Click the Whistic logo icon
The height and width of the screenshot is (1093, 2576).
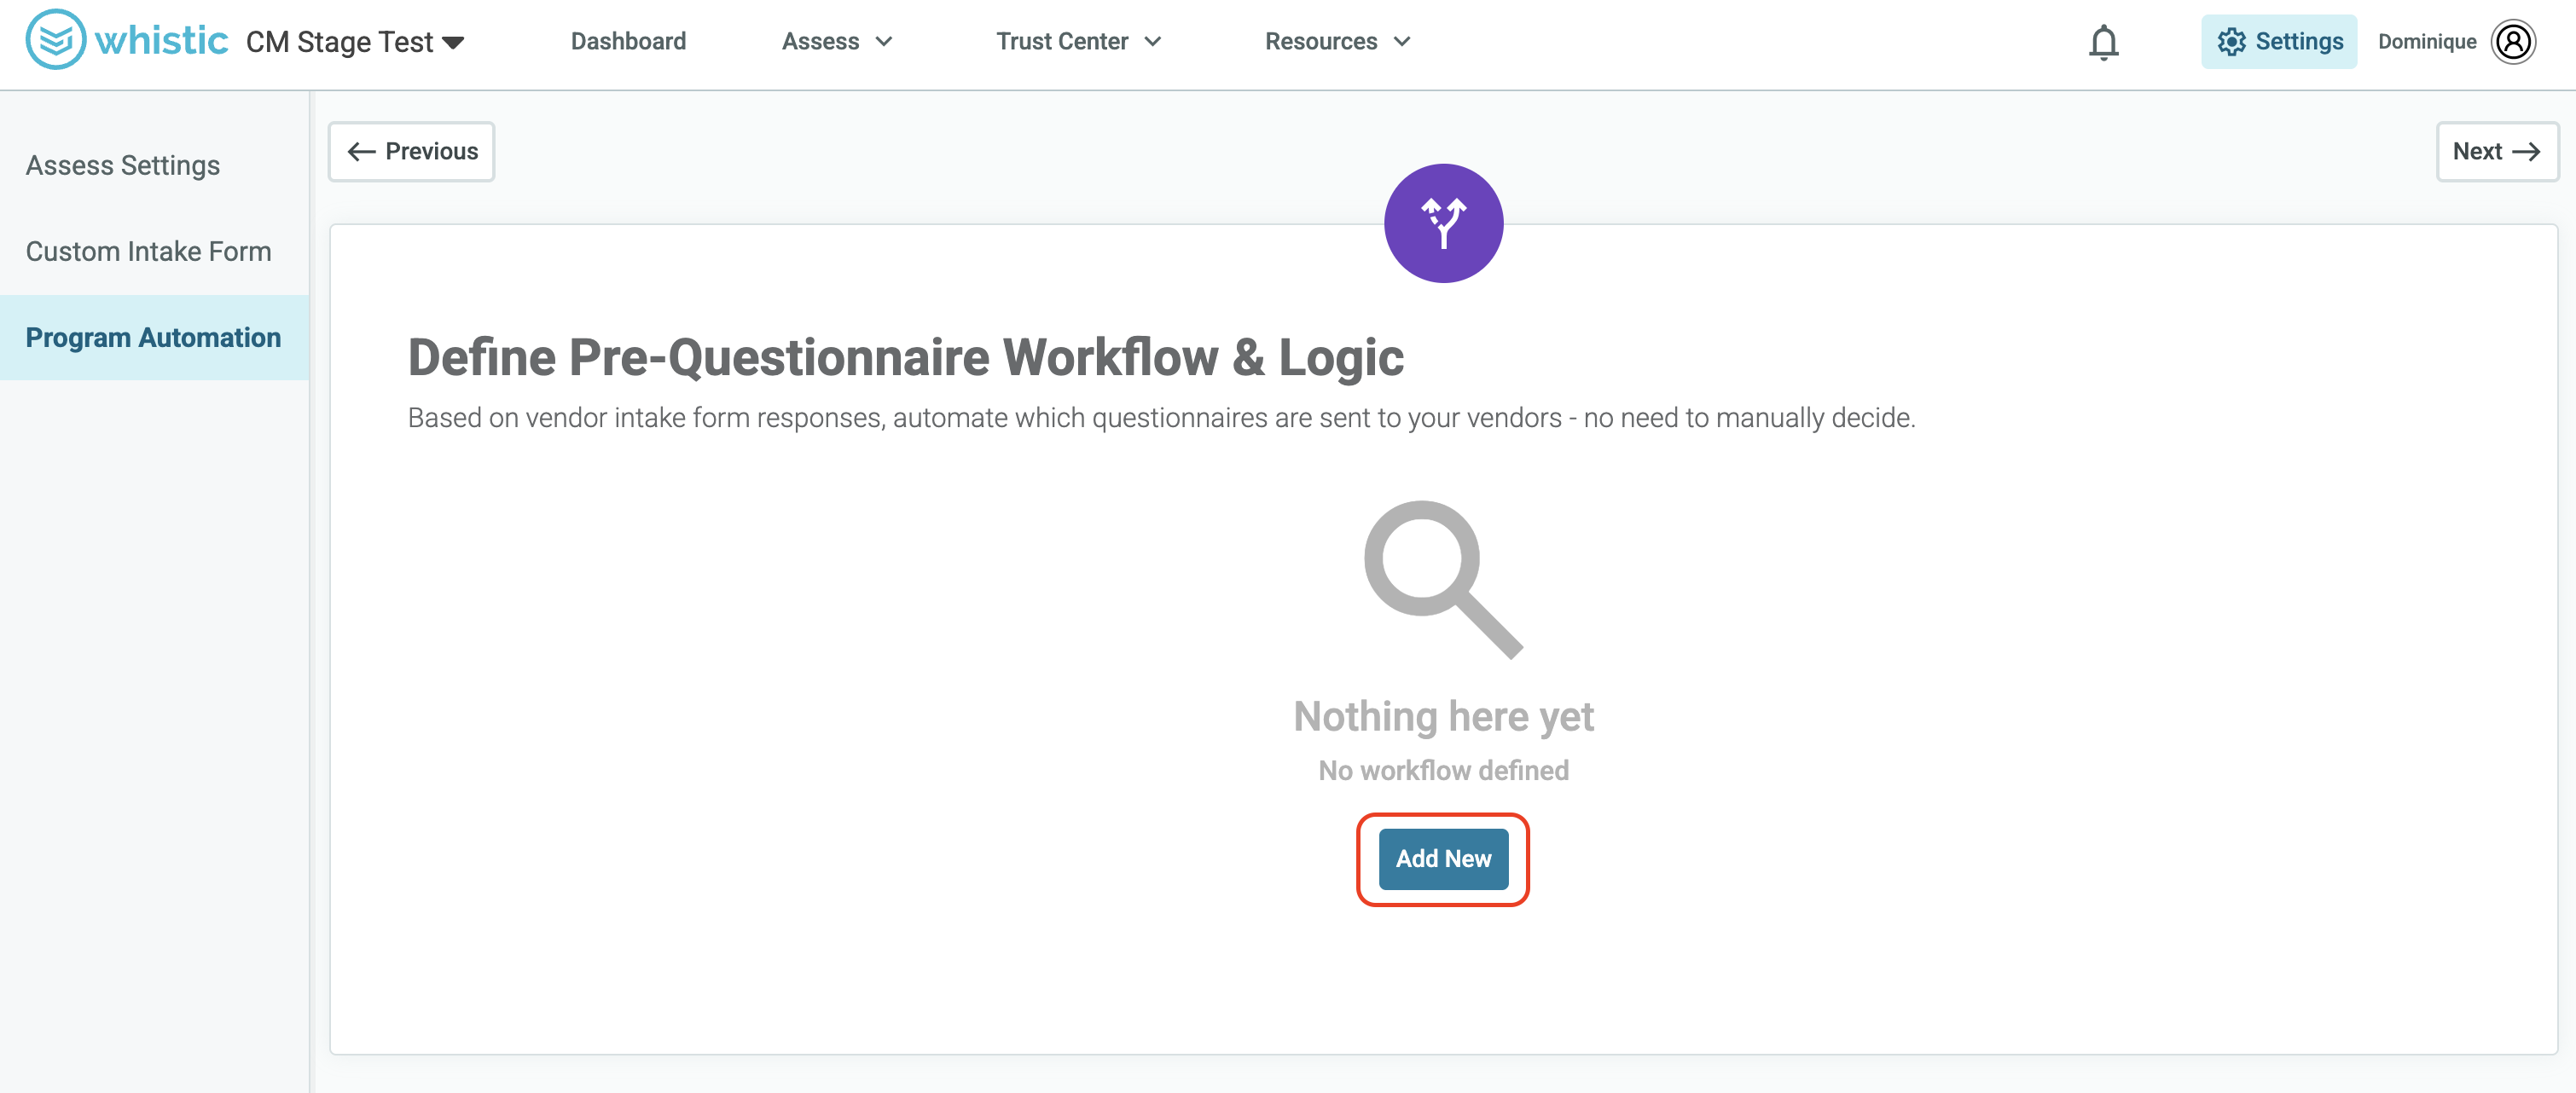[x=55, y=40]
